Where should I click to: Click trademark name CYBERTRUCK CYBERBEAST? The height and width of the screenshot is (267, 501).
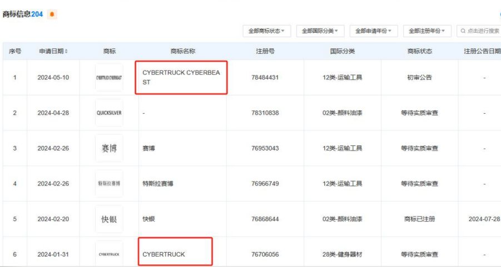click(181, 78)
